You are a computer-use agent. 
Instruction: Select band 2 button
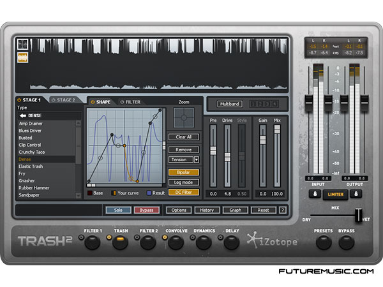[x=260, y=104]
